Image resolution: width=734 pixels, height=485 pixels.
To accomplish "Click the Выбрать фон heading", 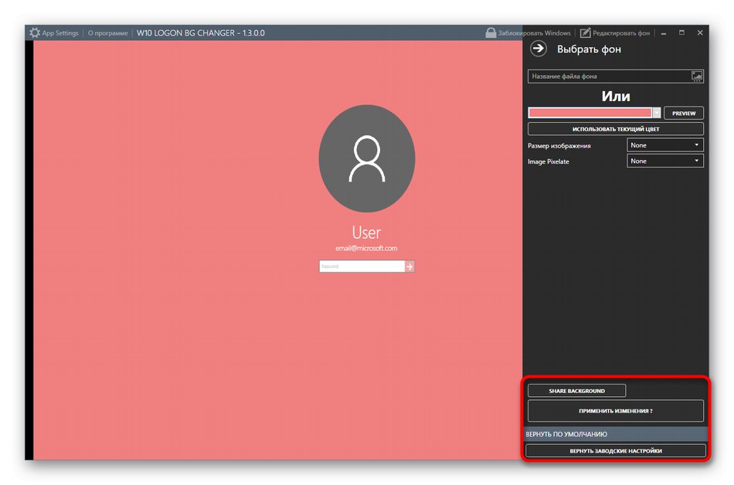I will [589, 49].
